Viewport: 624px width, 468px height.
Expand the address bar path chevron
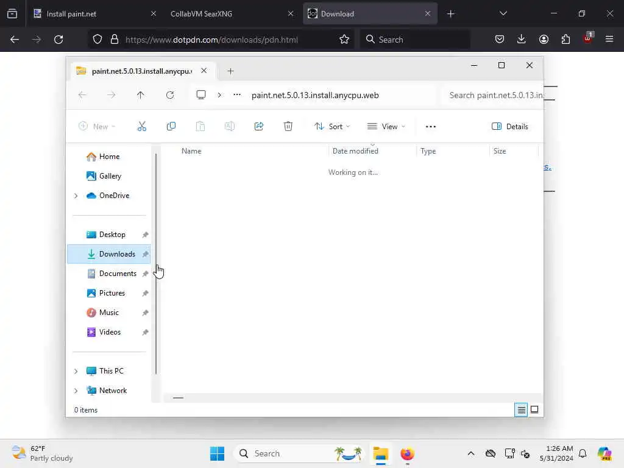pyautogui.click(x=219, y=95)
